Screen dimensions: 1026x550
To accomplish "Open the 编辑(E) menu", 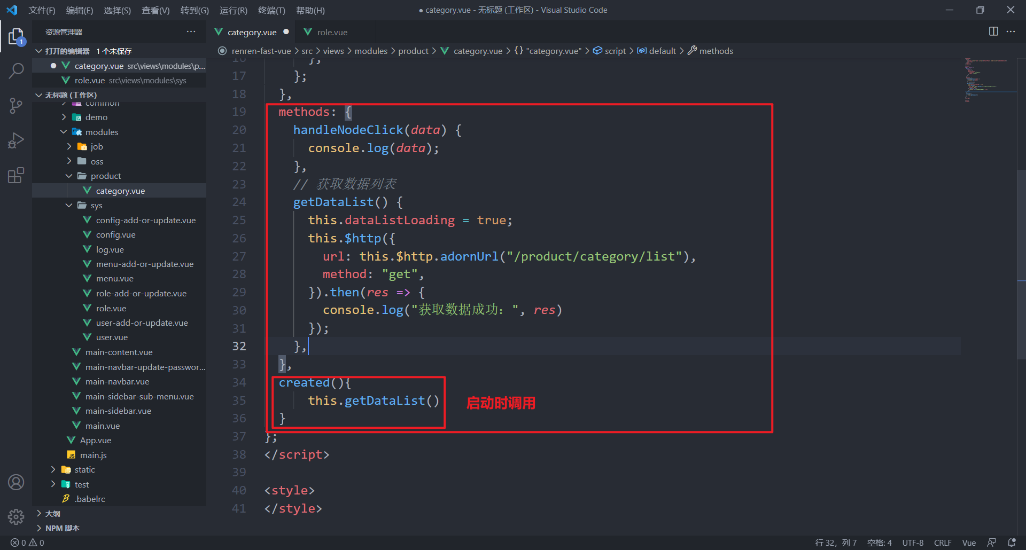I will [x=80, y=10].
